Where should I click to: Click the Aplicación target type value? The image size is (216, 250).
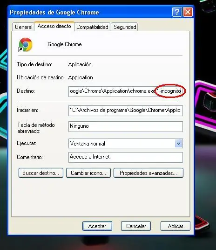tap(80, 64)
